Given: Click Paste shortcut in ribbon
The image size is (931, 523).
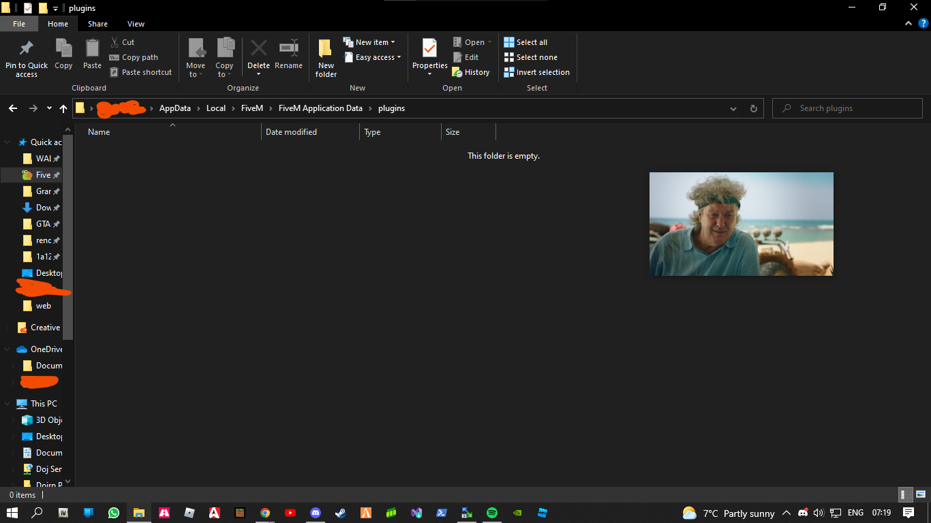Looking at the screenshot, I should (140, 72).
